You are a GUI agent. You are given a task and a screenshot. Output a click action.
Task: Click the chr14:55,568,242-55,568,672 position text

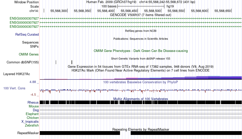coord(167,2)
